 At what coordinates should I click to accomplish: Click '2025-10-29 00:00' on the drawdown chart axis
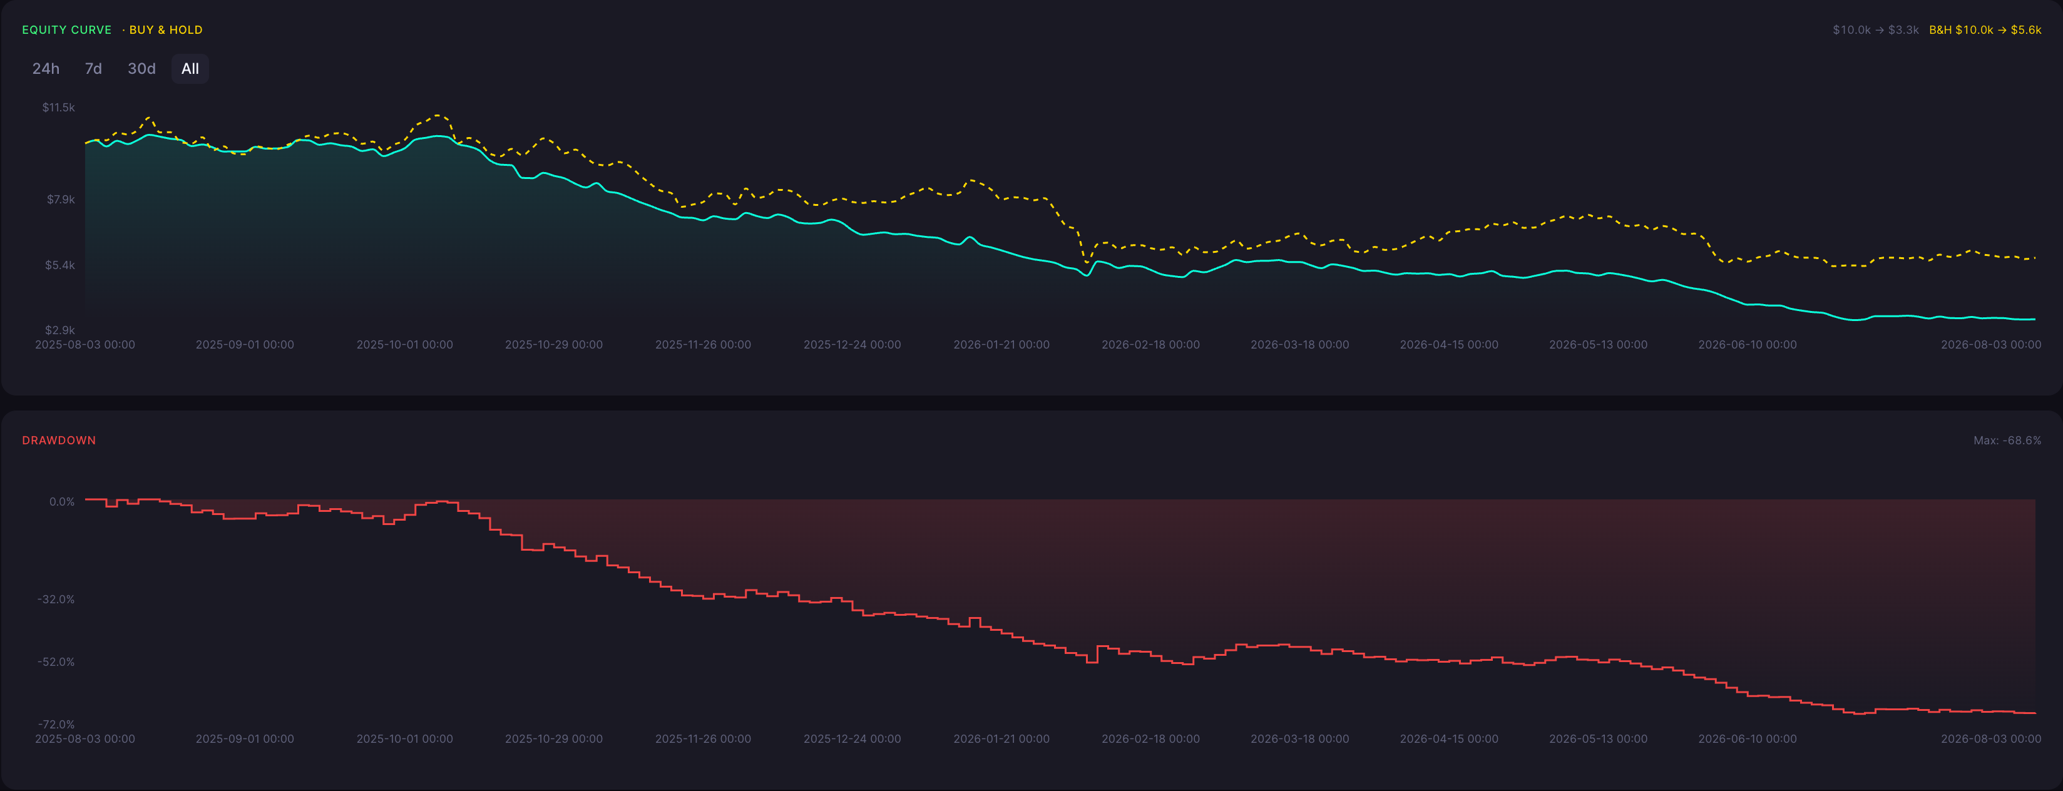[554, 739]
